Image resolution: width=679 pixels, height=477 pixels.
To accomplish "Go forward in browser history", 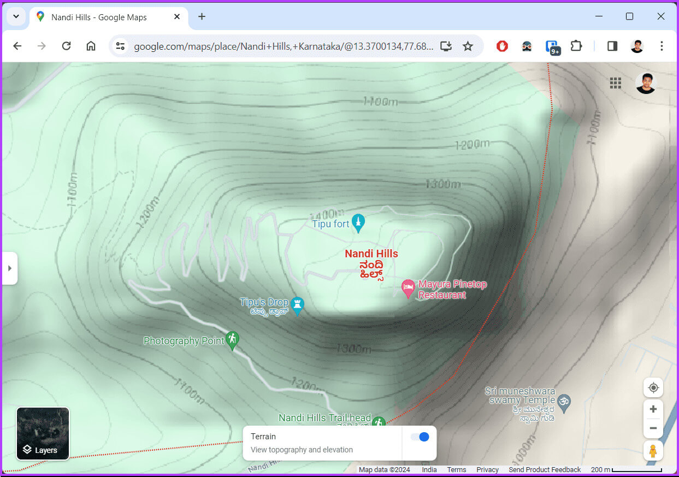I will coord(42,46).
